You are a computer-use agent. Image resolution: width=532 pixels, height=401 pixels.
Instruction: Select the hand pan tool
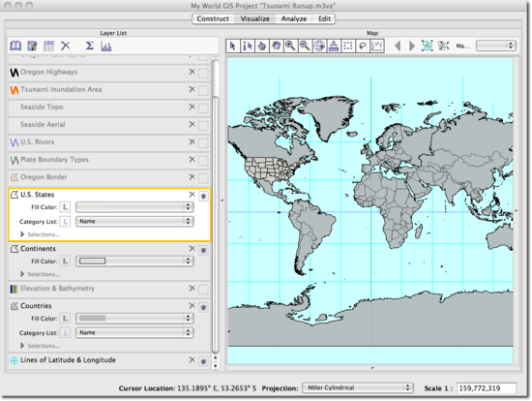[277, 46]
